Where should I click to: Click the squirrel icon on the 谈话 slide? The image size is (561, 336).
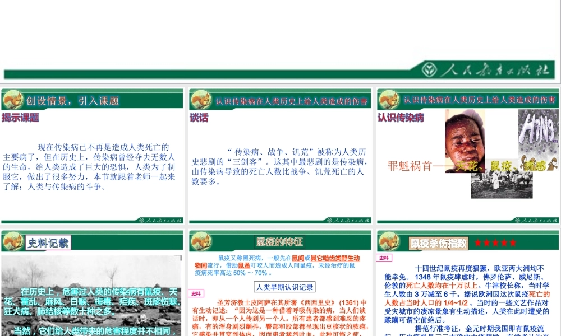coord(201,100)
